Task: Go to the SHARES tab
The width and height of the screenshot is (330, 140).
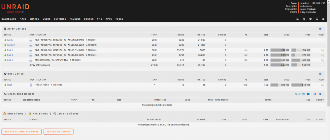Action: click(34, 19)
